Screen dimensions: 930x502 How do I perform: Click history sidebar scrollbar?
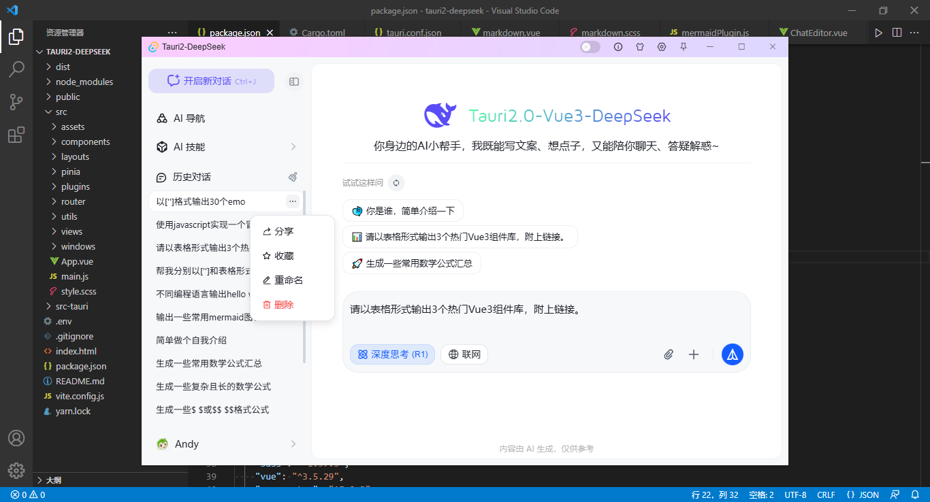point(304,277)
